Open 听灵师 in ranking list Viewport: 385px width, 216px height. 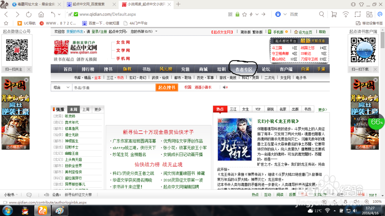tap(70, 116)
